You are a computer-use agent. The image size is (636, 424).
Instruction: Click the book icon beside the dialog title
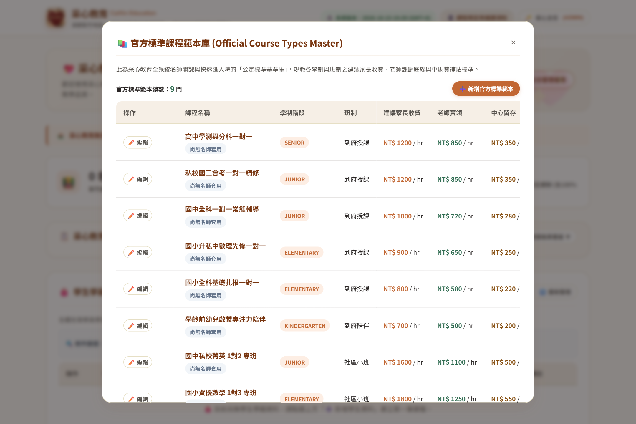122,44
